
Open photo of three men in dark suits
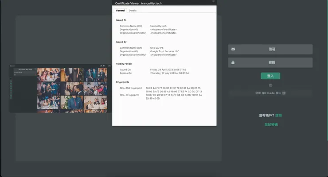(x=96, y=75)
